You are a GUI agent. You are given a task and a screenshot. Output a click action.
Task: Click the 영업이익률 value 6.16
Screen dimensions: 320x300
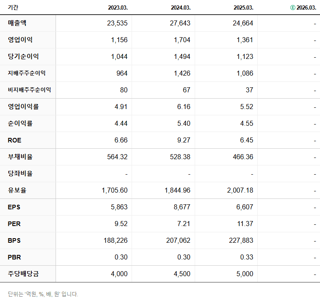184,107
